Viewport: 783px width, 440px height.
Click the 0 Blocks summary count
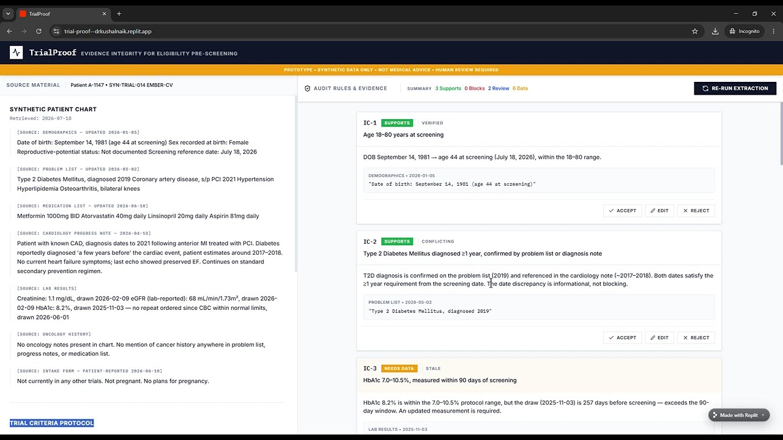coord(475,88)
